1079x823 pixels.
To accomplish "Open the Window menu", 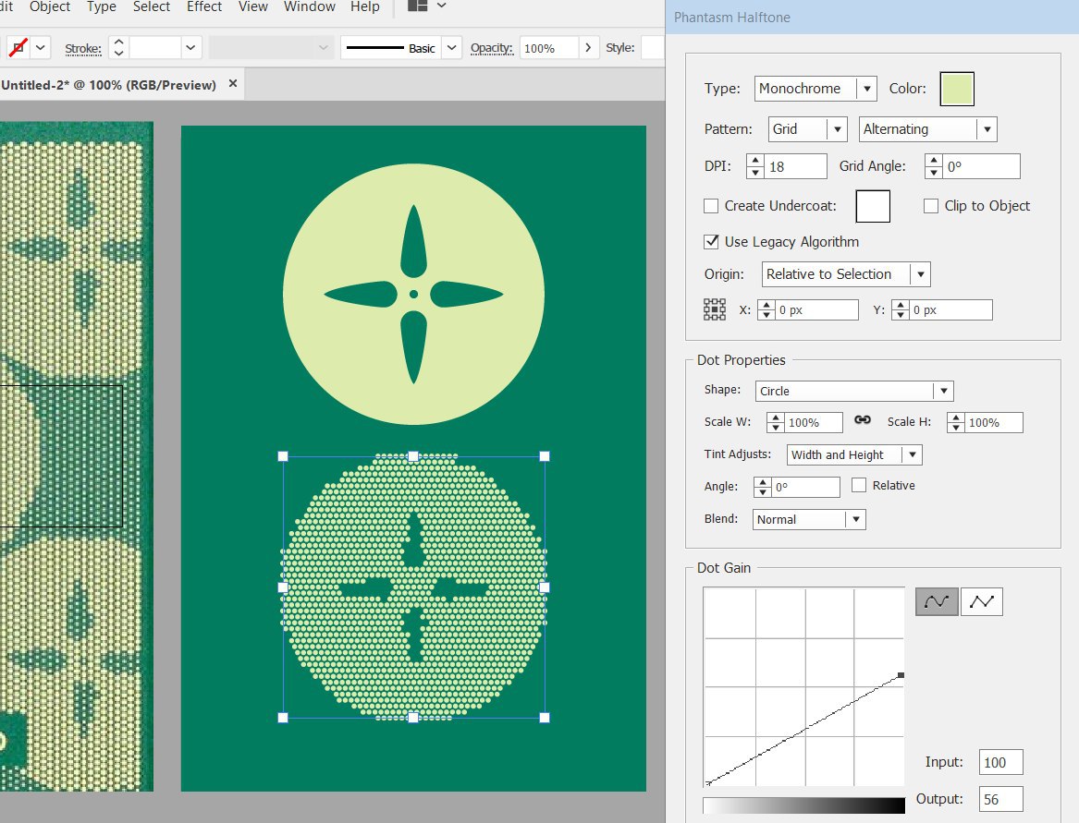I will tap(310, 6).
